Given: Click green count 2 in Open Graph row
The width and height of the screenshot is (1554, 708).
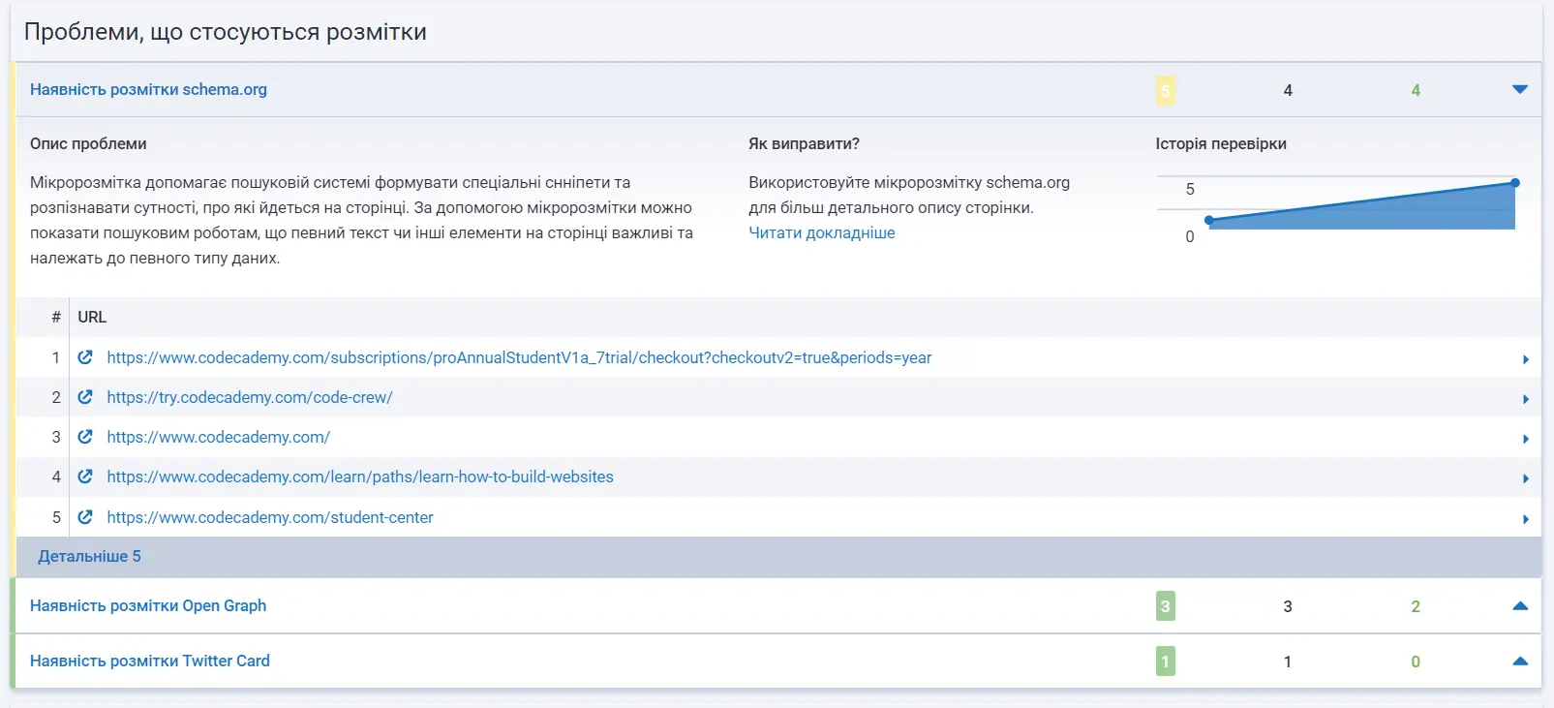Looking at the screenshot, I should (1416, 606).
